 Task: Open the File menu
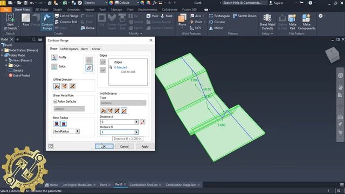tap(6, 10)
